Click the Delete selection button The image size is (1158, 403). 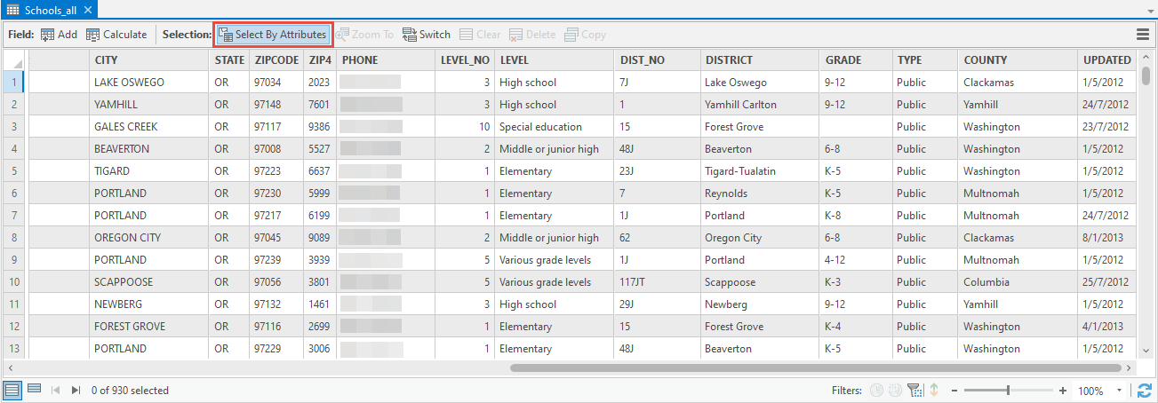532,35
